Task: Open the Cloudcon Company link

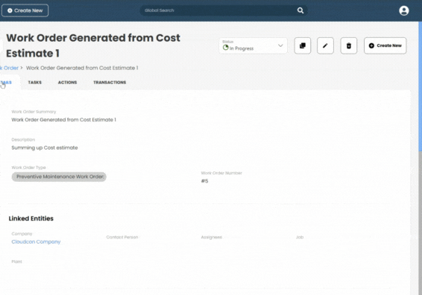Action: click(36, 242)
